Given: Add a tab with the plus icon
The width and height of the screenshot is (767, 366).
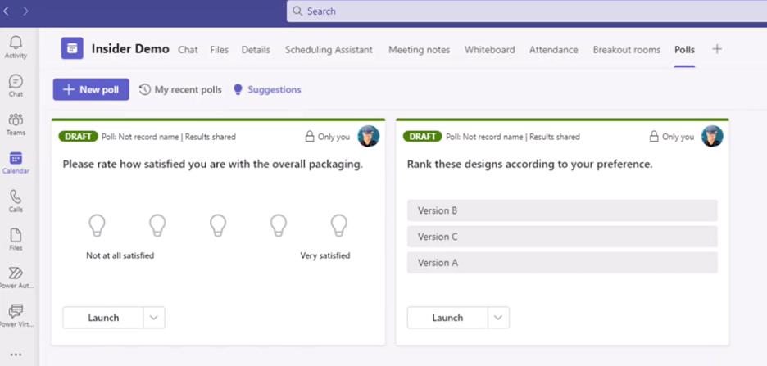Looking at the screenshot, I should (717, 49).
